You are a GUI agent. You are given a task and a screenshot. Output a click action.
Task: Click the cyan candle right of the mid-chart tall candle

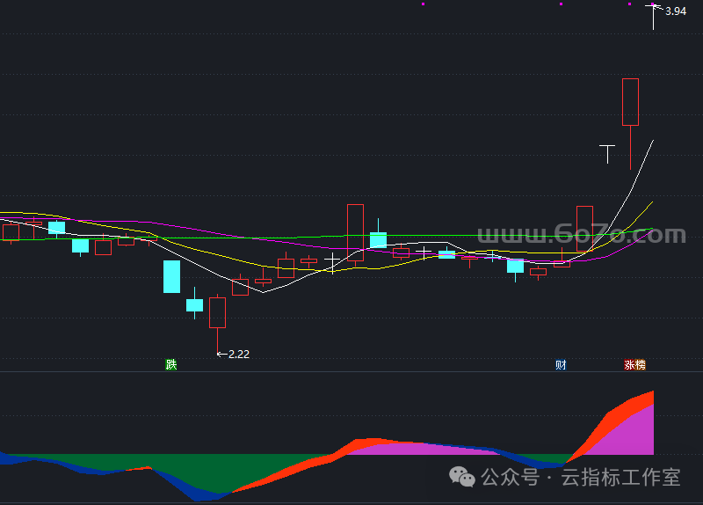[378, 239]
